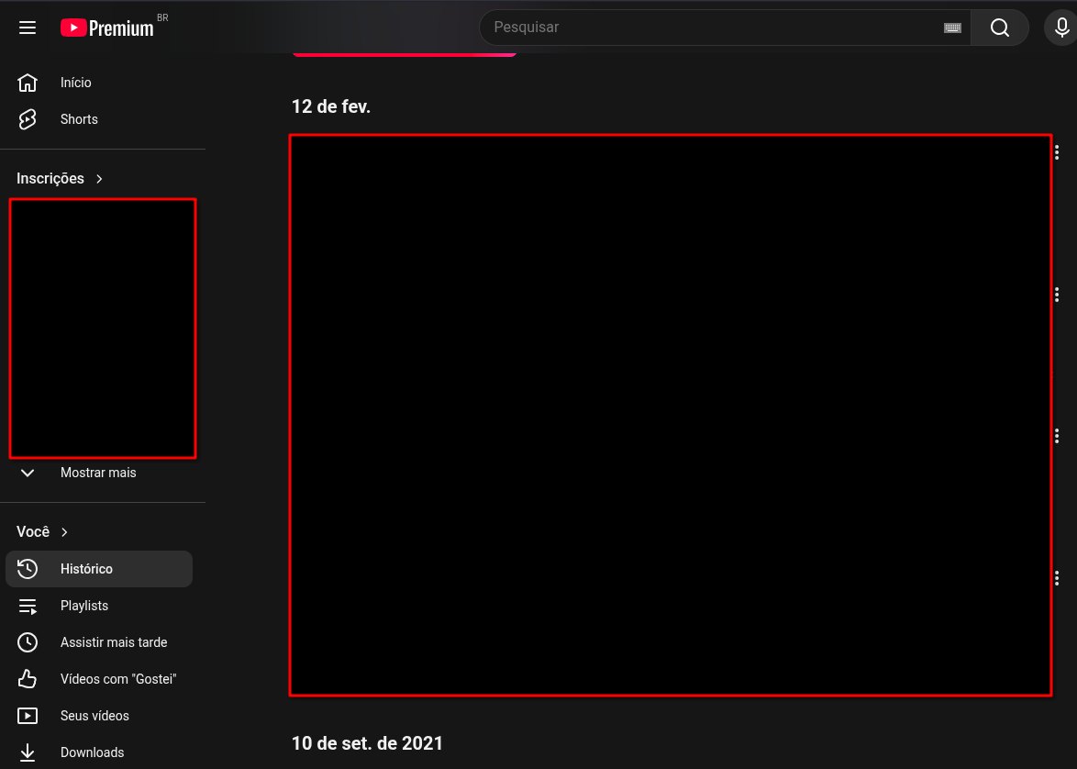1077x769 pixels.
Task: Open options for last 12 de fev. video
Action: tap(1057, 578)
